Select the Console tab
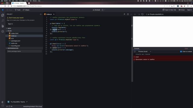This screenshot has height=108, width=193. pos(137,49)
